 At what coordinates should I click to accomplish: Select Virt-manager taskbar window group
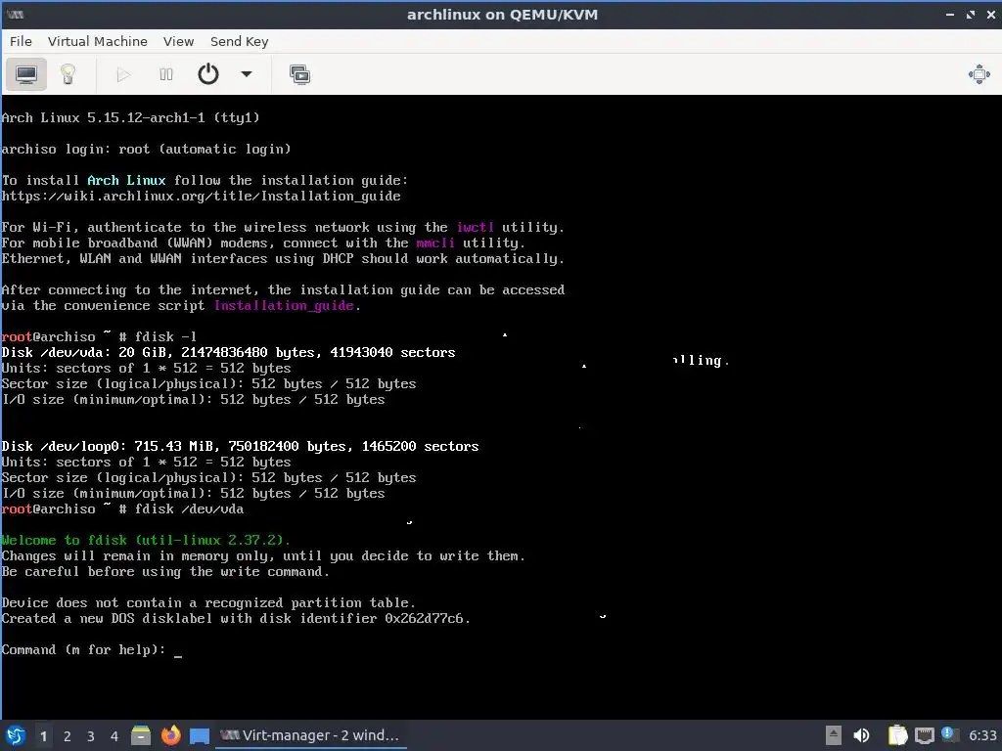310,735
